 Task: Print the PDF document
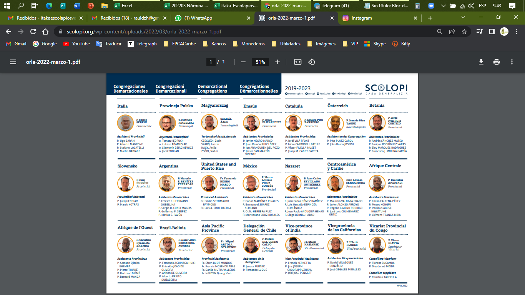497,62
